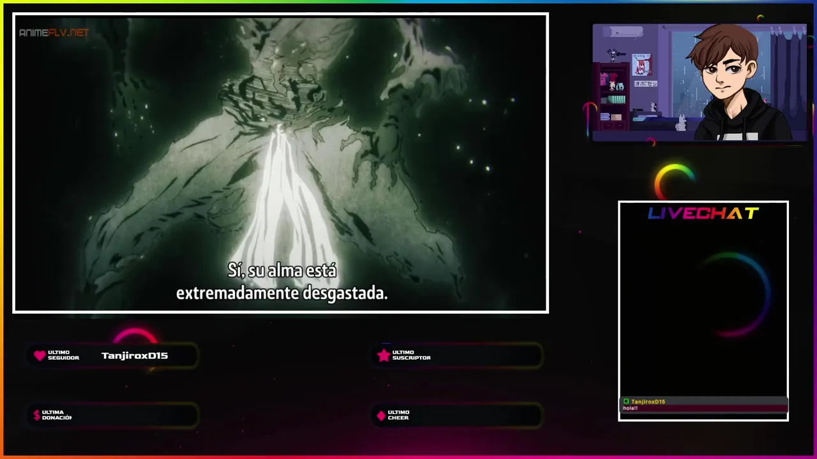Click the TanjiroxD15 latest follower name

click(135, 356)
